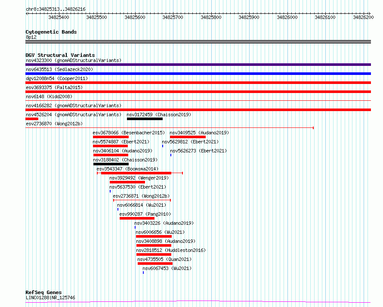The height and width of the screenshot is (307, 383).
Task: Click the 8p12 band label
Action: coord(31,37)
